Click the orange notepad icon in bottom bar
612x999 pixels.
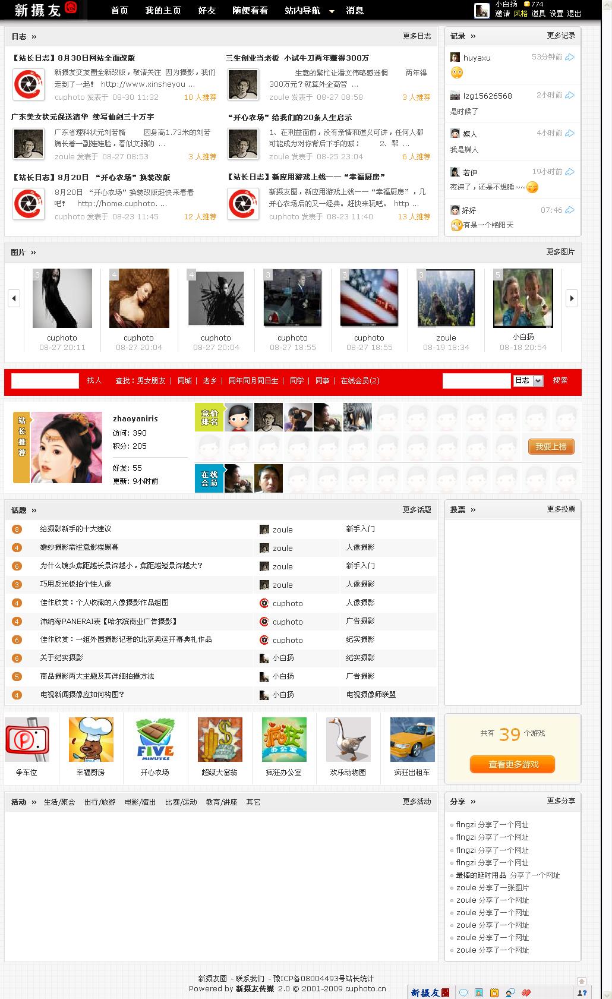[494, 992]
